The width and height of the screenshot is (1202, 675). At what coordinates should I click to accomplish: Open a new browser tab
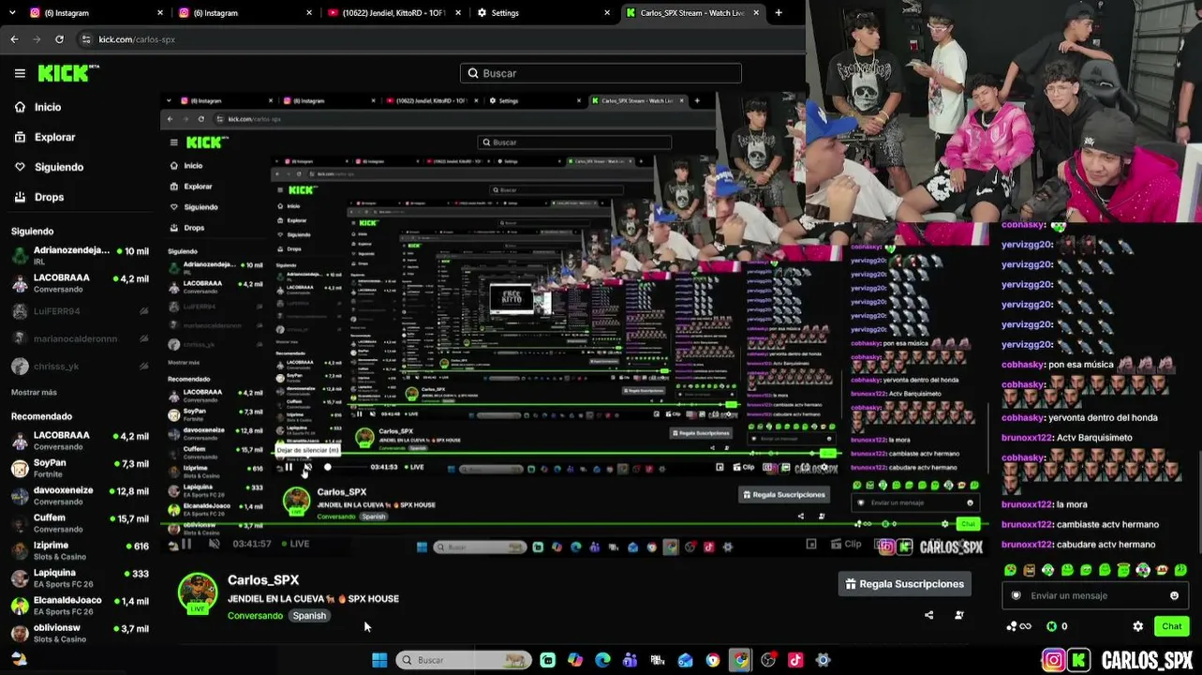pyautogui.click(x=779, y=13)
